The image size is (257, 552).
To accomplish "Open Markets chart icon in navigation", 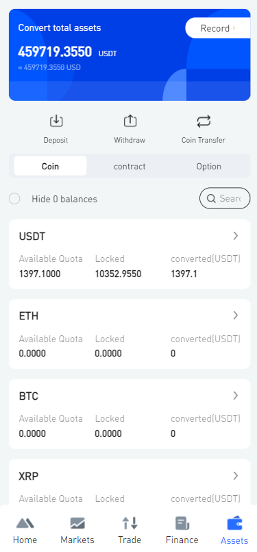I will point(77,523).
